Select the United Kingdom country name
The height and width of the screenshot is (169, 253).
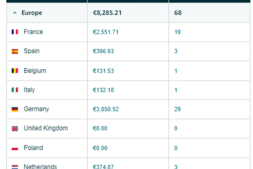[46, 128]
